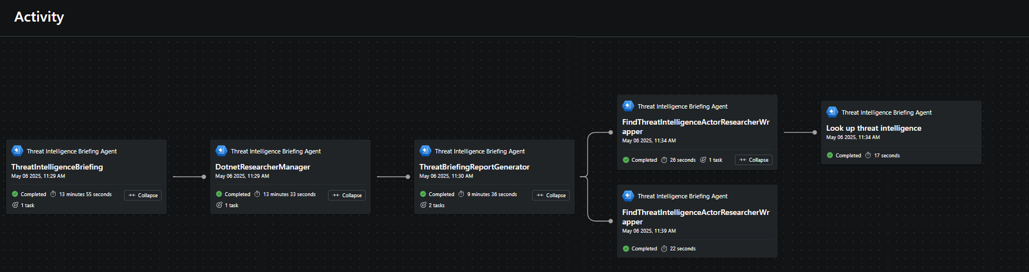The height and width of the screenshot is (272, 1029).
Task: Click the agent icon on DotnetResearcherManager card
Action: [x=221, y=151]
